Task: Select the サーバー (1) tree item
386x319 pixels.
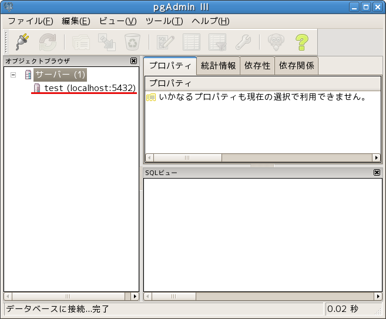Action: pos(60,75)
